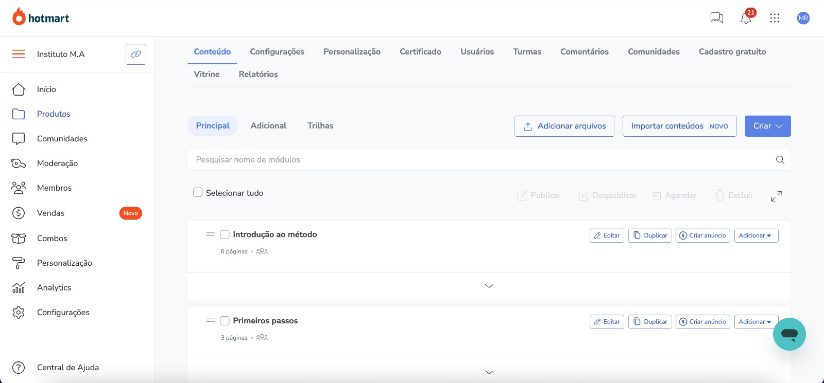Expand the Primeiros passos module chevron
Screen dimensions: 824x383
point(489,372)
